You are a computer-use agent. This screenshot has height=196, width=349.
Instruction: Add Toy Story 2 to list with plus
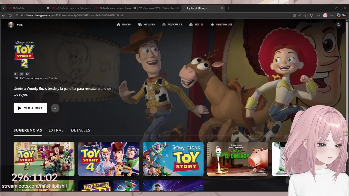point(55,108)
